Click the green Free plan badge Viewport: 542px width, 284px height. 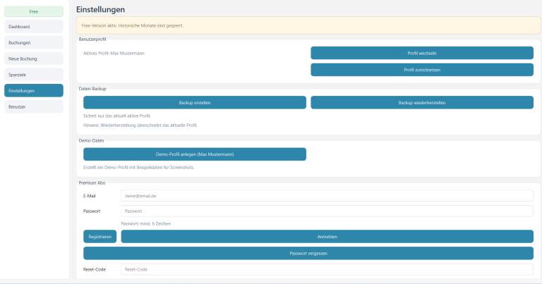pyautogui.click(x=34, y=11)
